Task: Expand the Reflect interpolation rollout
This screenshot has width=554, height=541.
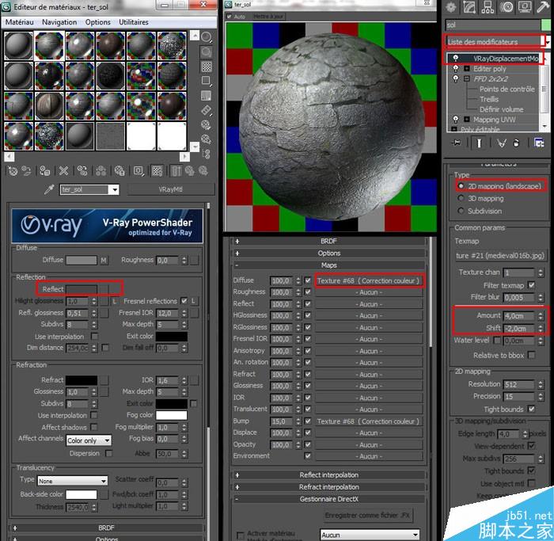Action: 328,475
